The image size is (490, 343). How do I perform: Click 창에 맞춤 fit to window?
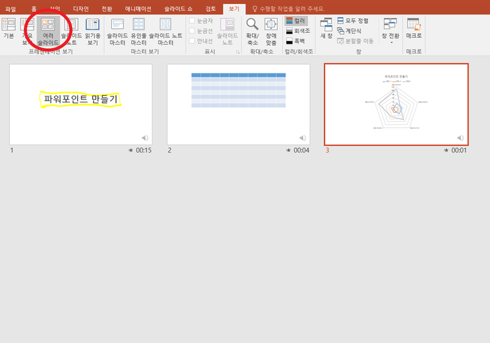(271, 31)
